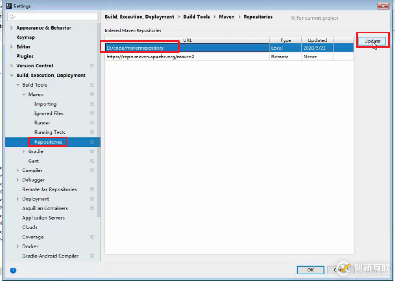Click project-level icon beside Gradle-Android Compiler
The height and width of the screenshot is (281, 395).
pos(93,256)
